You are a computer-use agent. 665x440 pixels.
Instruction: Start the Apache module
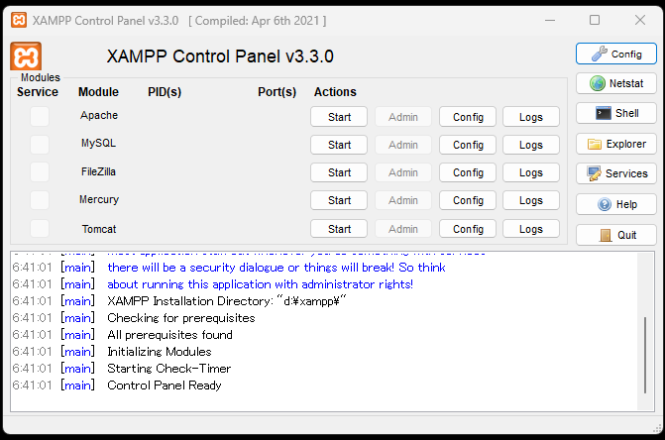[x=339, y=117]
